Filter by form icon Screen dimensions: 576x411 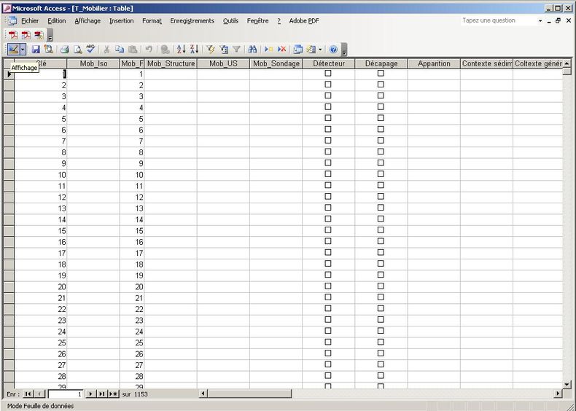pyautogui.click(x=224, y=50)
